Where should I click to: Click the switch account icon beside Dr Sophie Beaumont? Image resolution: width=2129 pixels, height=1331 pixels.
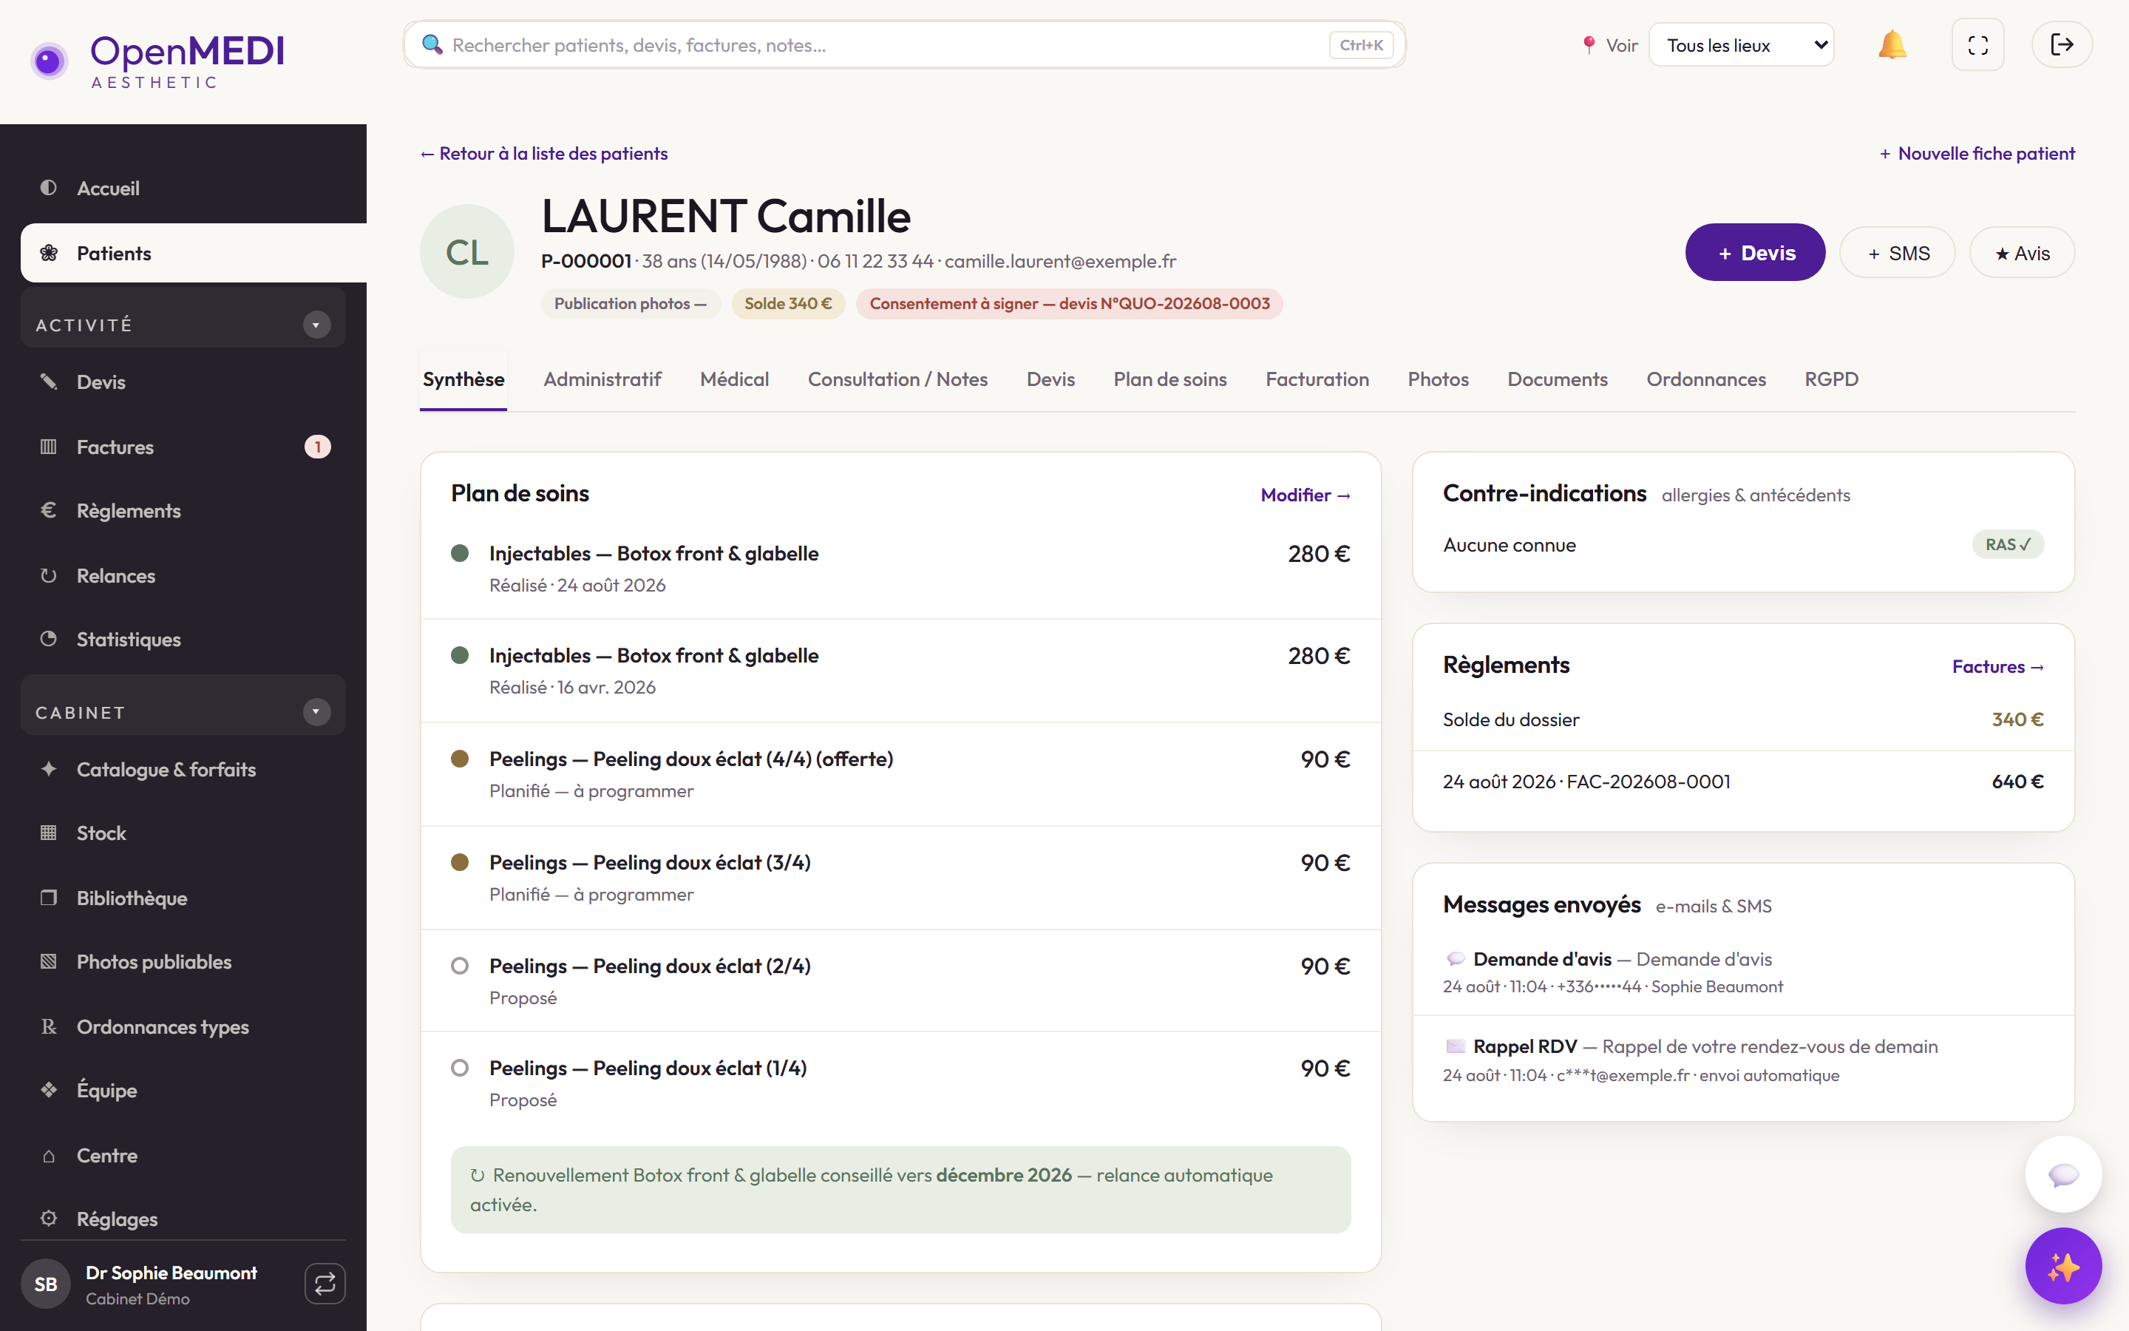[x=325, y=1284]
